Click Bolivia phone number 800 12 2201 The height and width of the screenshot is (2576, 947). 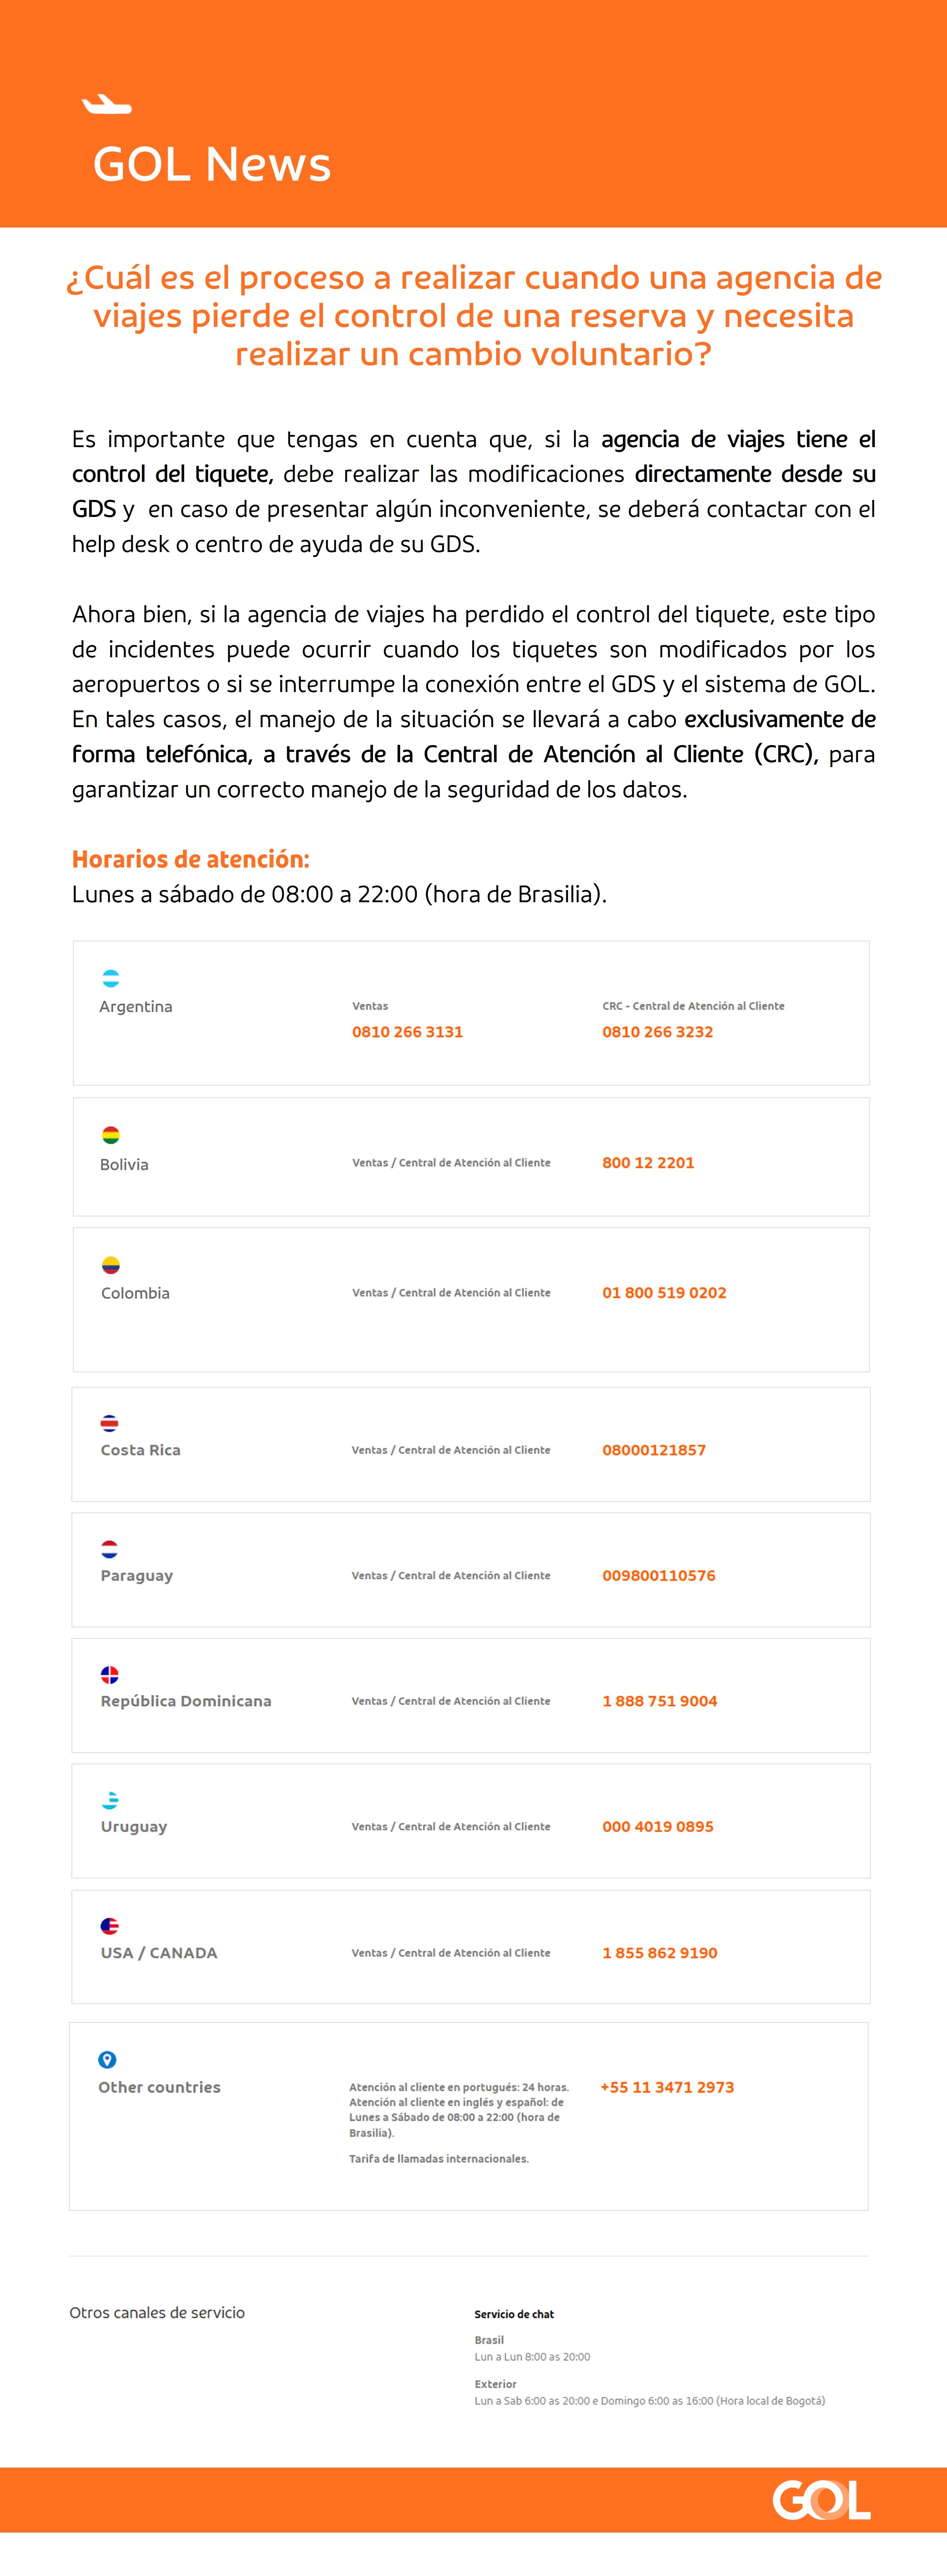(x=648, y=1163)
